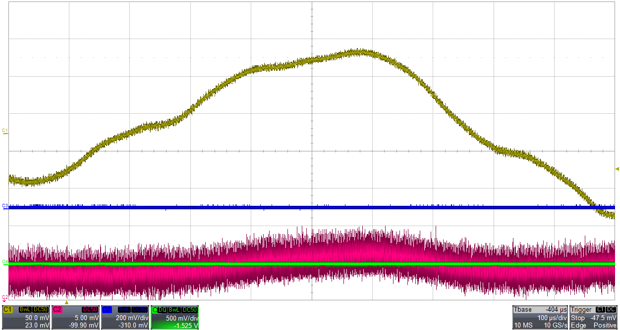Click the 10 MS memory depth value
The image size is (620, 330).
coord(522,325)
